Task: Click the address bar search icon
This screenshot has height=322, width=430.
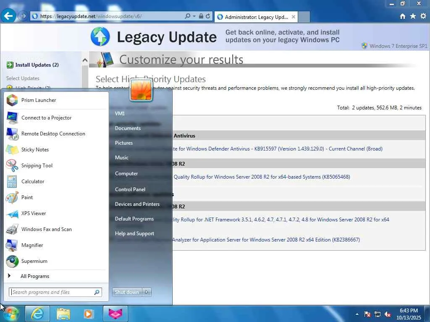Action: click(x=188, y=16)
